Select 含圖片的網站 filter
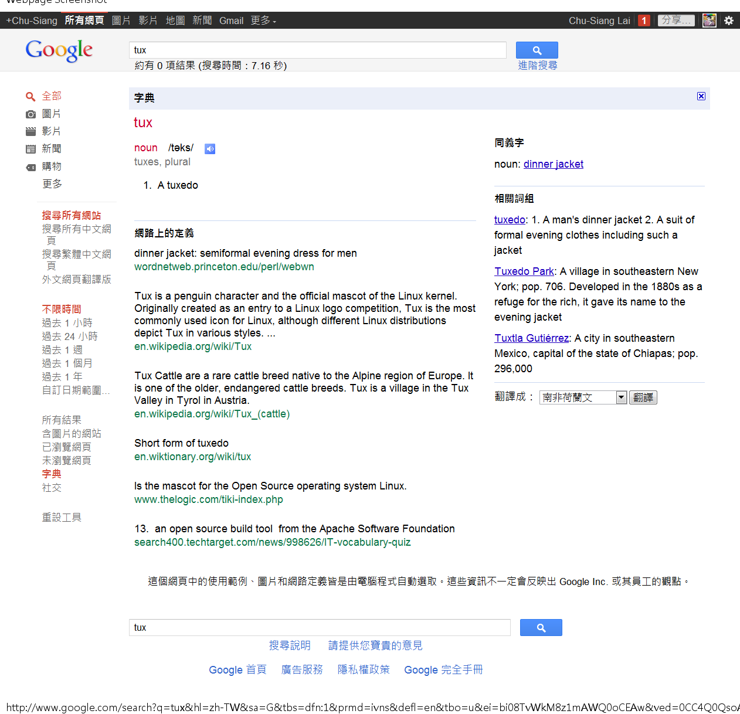 72,433
